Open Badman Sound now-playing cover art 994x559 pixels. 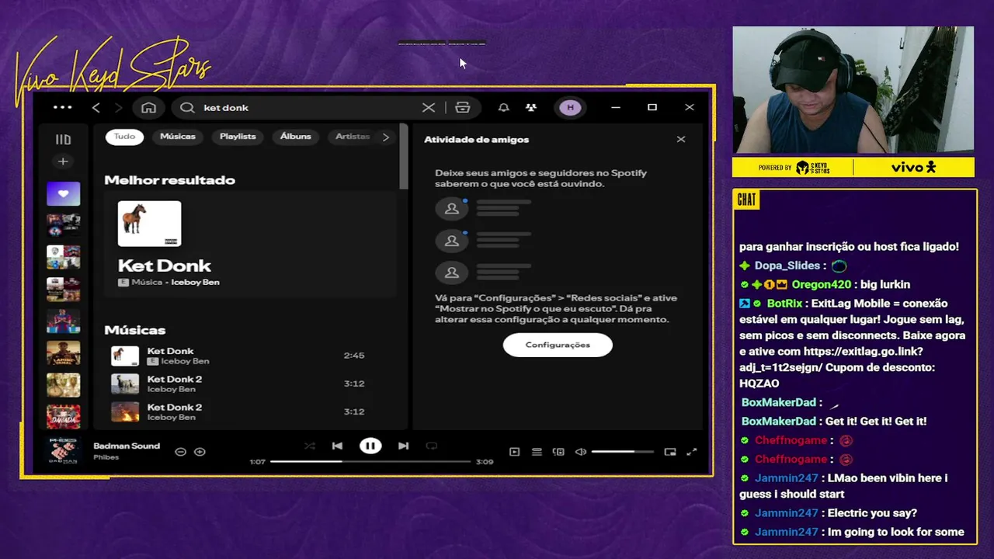[64, 451]
